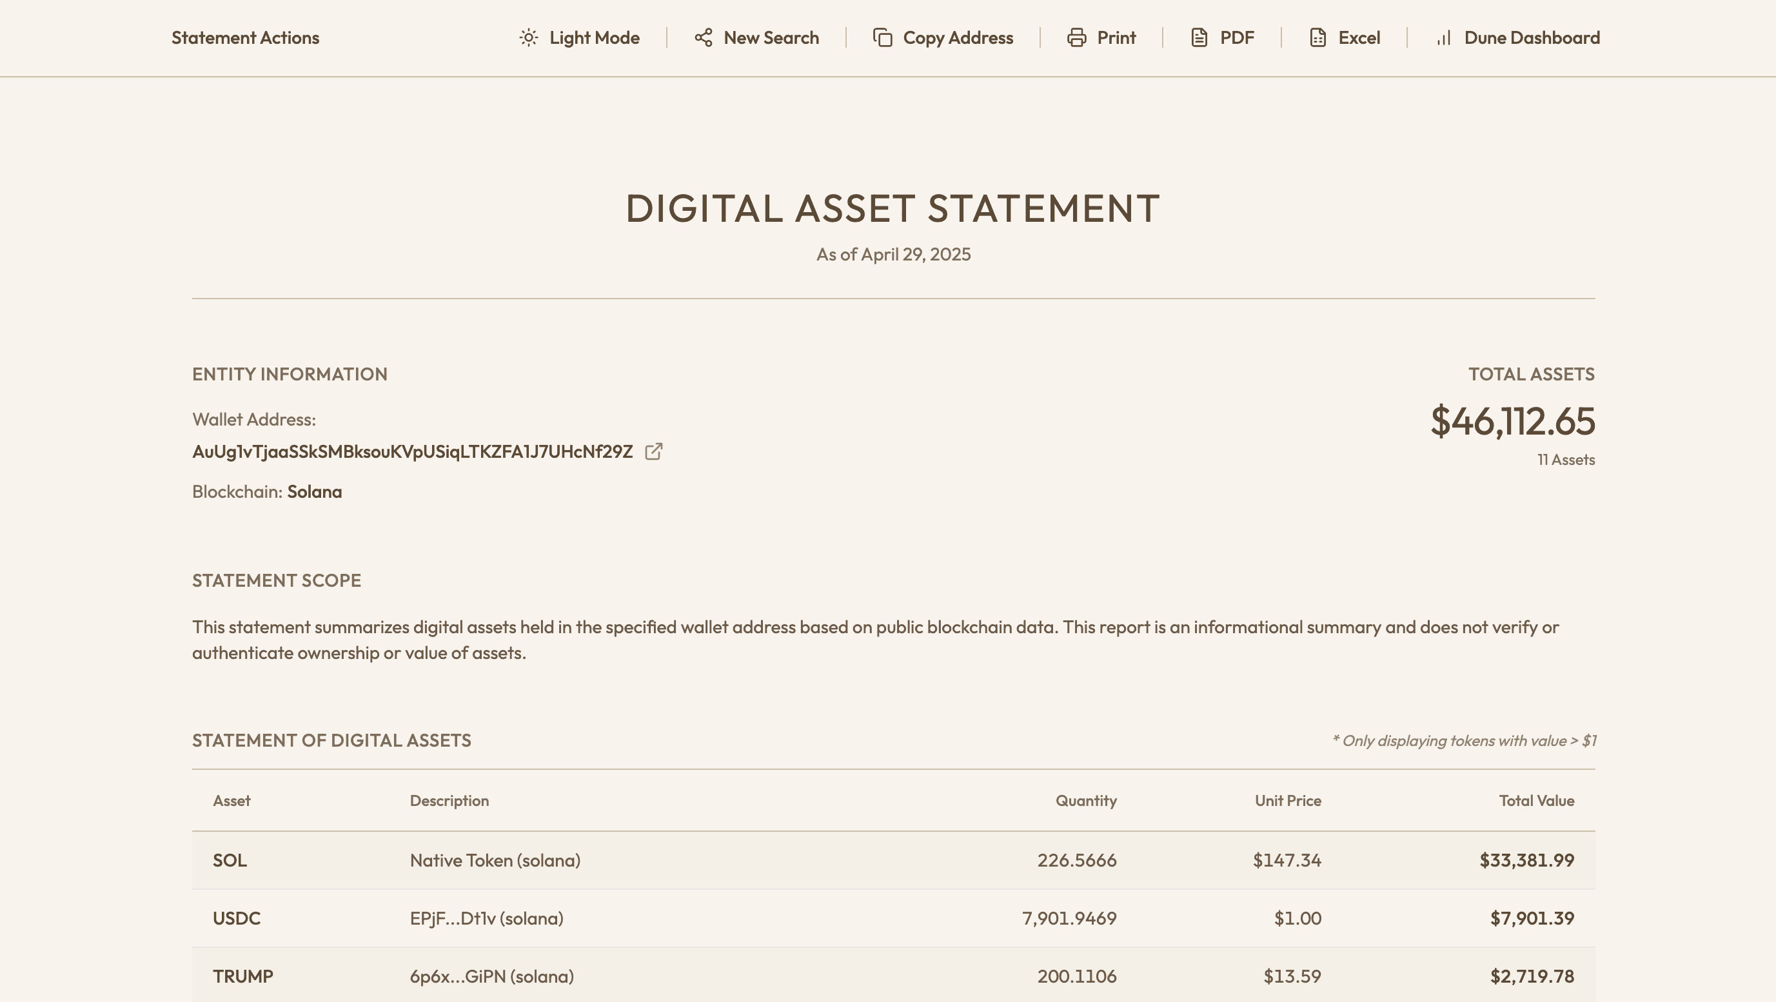Click the 11 Assets count
Viewport: 1776px width, 1002px height.
click(x=1566, y=460)
